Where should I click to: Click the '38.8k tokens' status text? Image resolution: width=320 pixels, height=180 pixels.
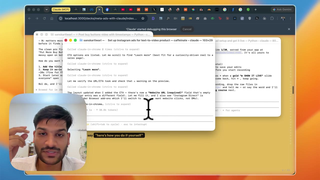(107, 110)
